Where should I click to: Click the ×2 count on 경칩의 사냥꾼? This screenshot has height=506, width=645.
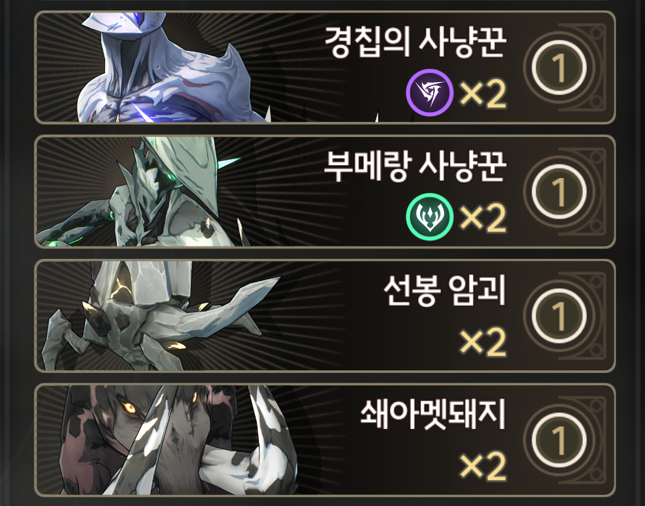483,94
